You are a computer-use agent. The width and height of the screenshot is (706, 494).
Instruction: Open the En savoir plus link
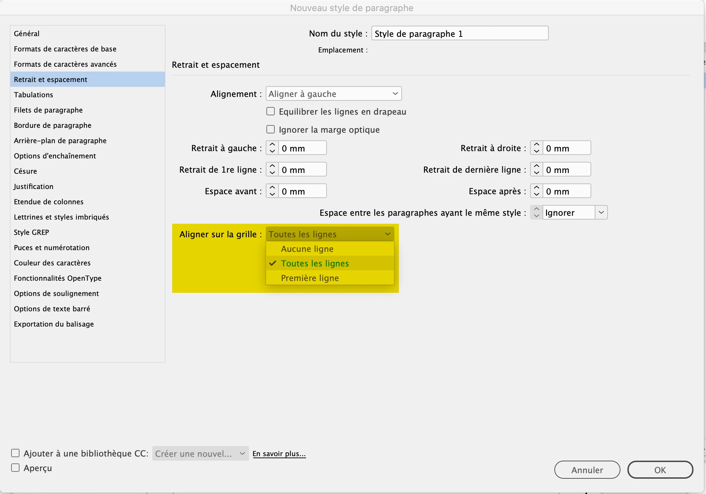[x=279, y=454]
